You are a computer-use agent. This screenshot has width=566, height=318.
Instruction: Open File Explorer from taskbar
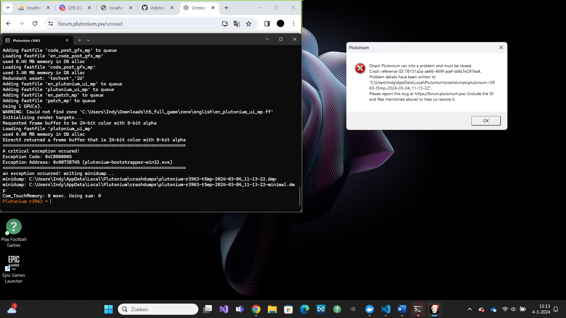coord(272,309)
